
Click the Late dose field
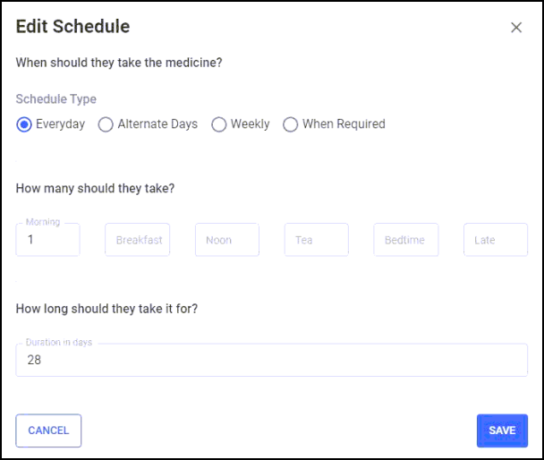(x=496, y=240)
